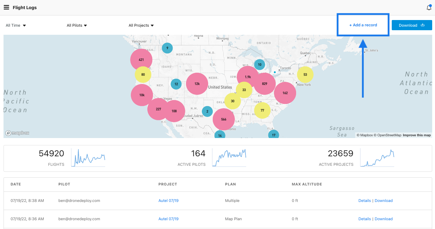The width and height of the screenshot is (435, 229).
Task: Click the Improve this map link
Action: tap(416, 135)
